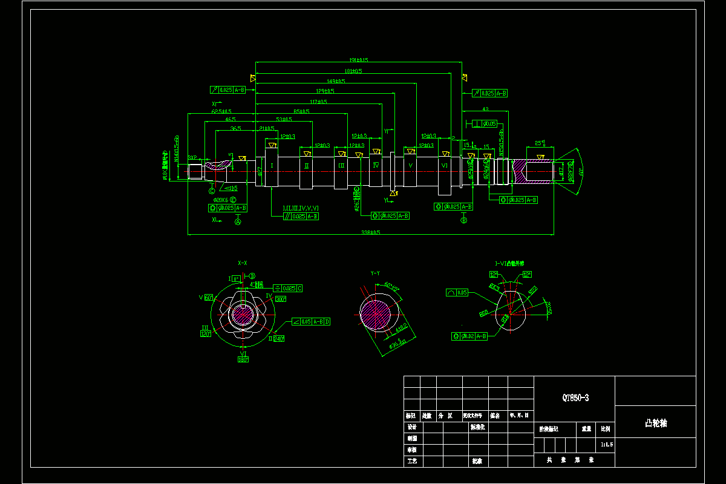Click the QT850-3 material label
Viewport: 726px width, 484px height.
point(575,397)
